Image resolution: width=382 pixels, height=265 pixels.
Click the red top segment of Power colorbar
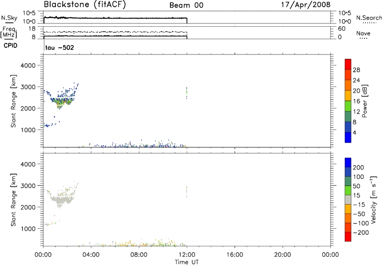coord(348,64)
